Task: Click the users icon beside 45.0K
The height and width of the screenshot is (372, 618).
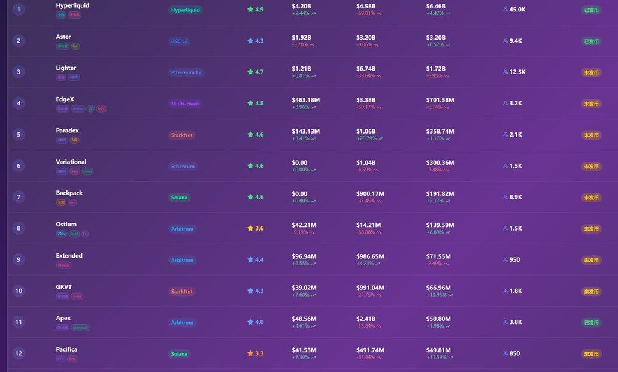Action: pos(505,10)
